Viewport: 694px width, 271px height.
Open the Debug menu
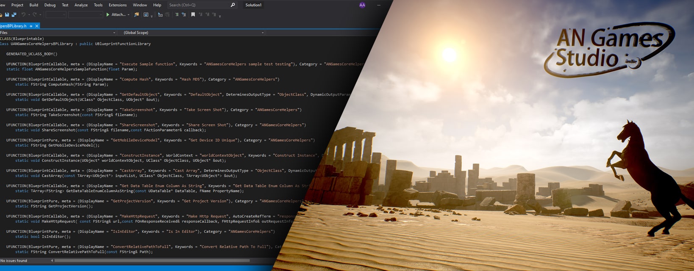click(50, 5)
